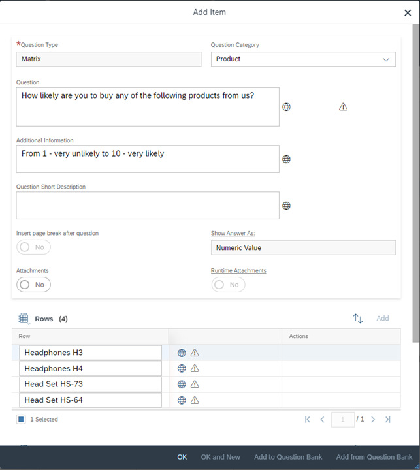Open translation globe for Question Short Description

click(x=286, y=206)
